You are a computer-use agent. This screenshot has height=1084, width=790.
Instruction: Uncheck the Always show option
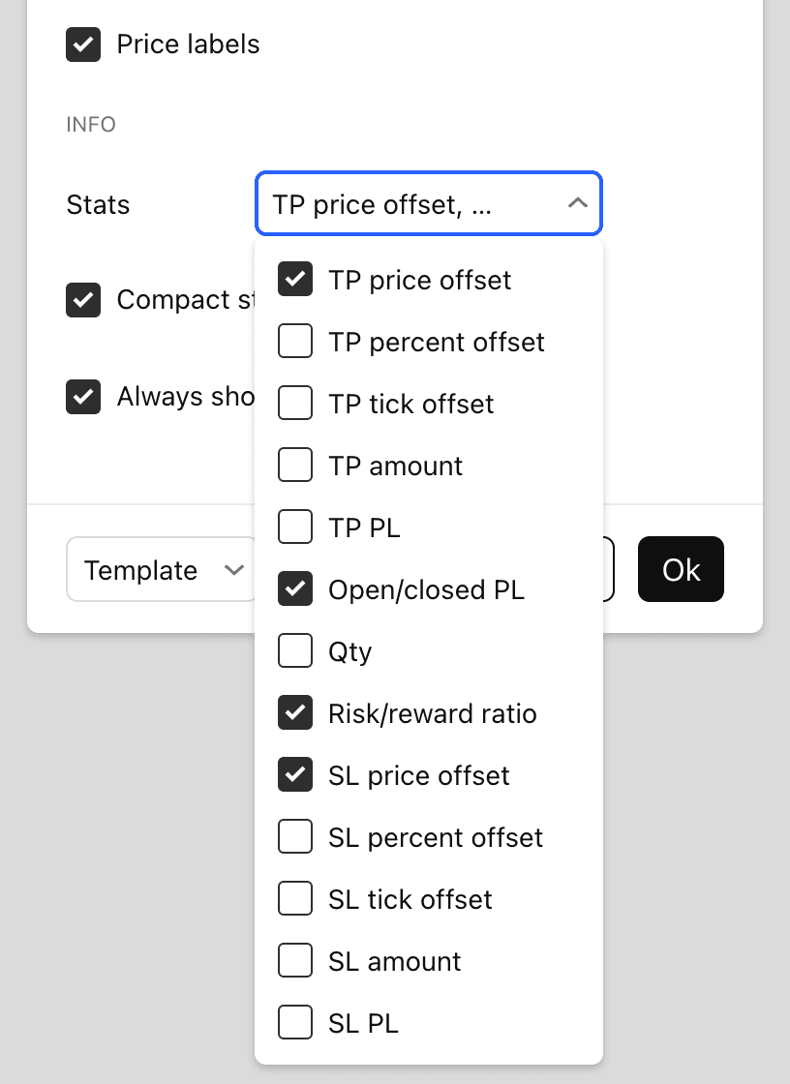[83, 396]
